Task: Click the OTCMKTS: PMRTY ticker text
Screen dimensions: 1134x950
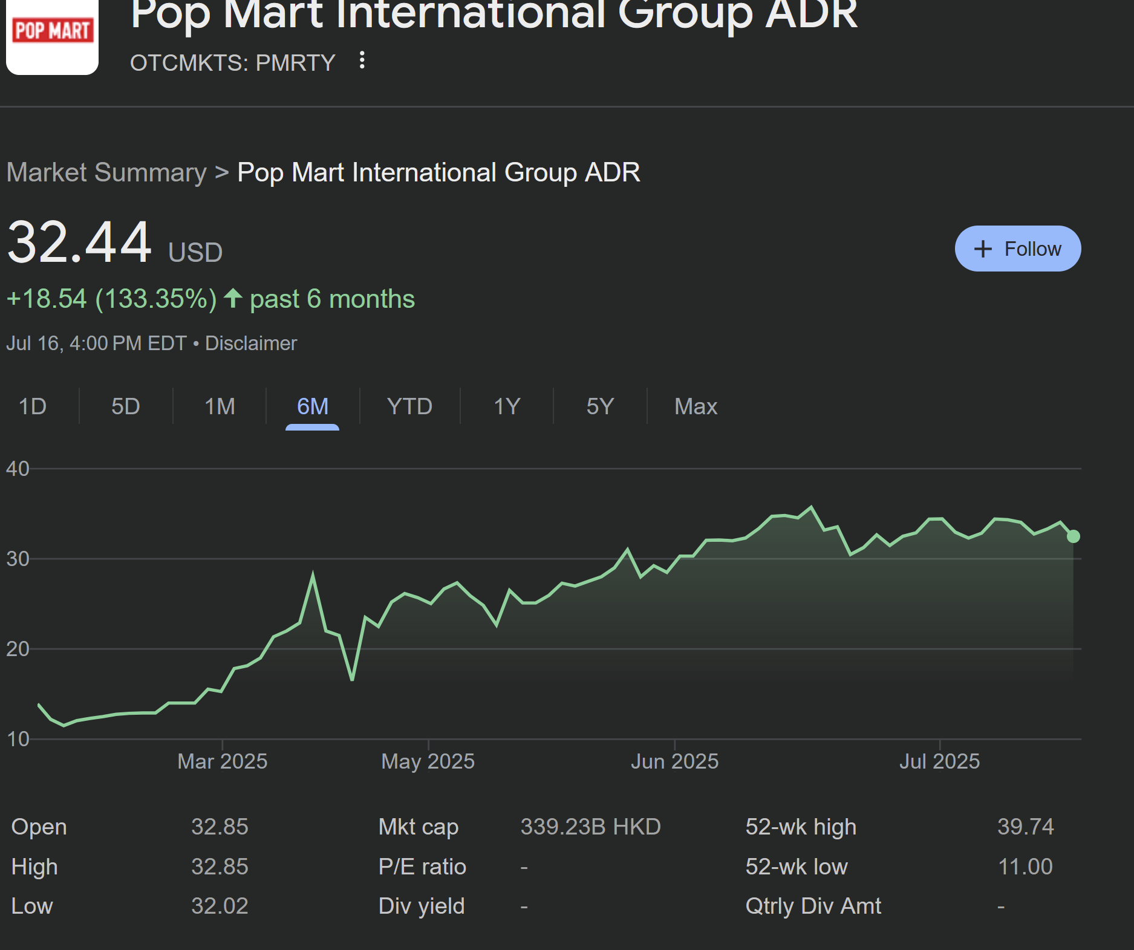Action: [233, 63]
